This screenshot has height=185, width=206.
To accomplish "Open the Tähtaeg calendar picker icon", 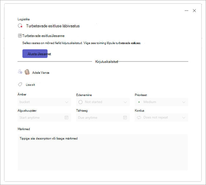I will 125,117.
